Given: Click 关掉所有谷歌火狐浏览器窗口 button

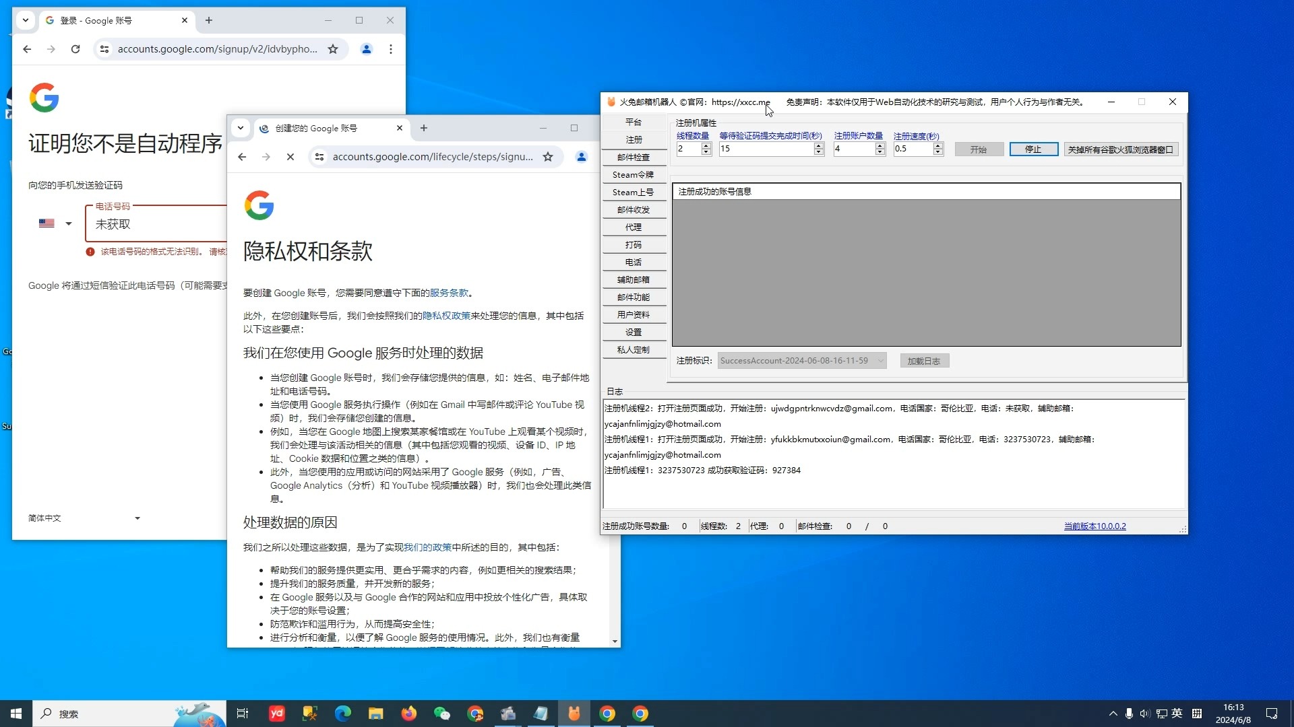Looking at the screenshot, I should click(x=1121, y=149).
